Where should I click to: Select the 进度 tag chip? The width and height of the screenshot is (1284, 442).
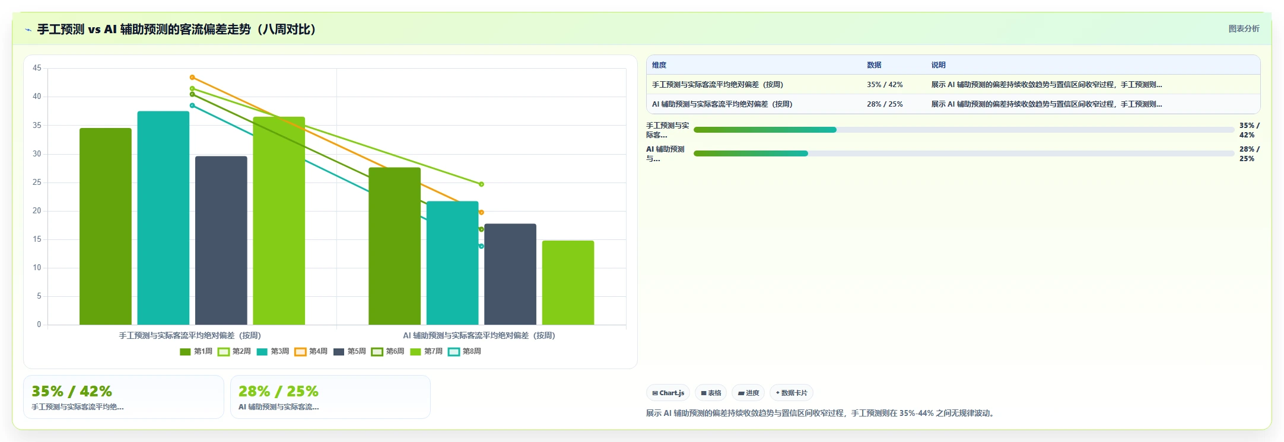tap(748, 393)
